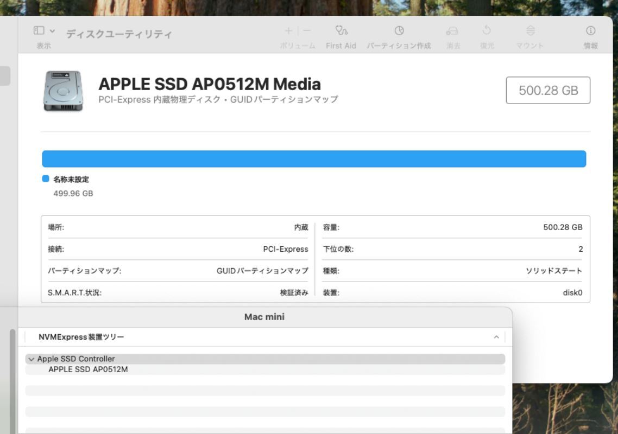Screen dimensions: 618x434
Task: Select the highlighted item in the left sidebar
Action: tap(5, 75)
